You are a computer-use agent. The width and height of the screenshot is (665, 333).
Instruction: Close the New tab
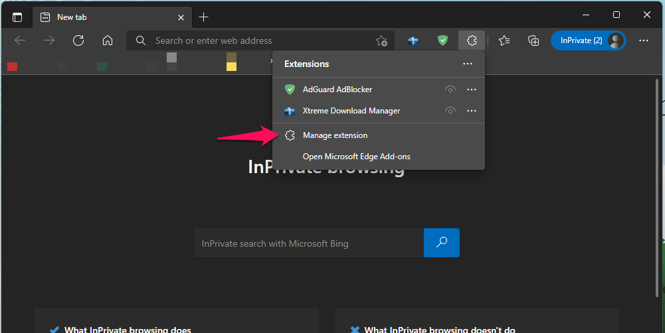tap(181, 17)
